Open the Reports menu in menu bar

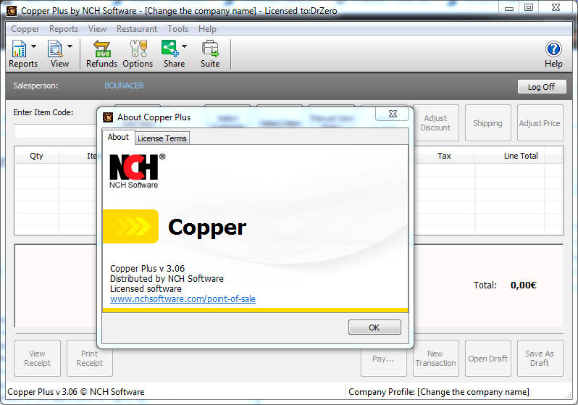(64, 29)
